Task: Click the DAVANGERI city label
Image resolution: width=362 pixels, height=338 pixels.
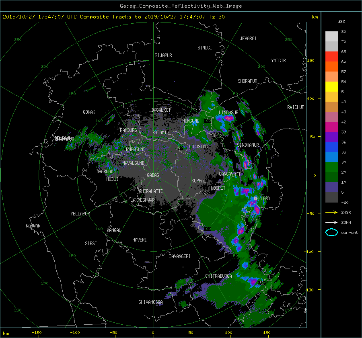Action: 180,256
